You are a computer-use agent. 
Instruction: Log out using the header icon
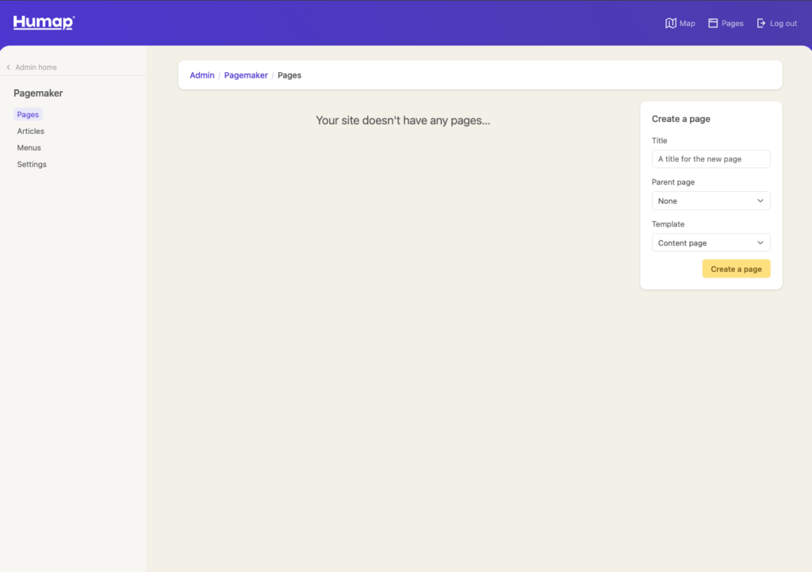click(761, 24)
